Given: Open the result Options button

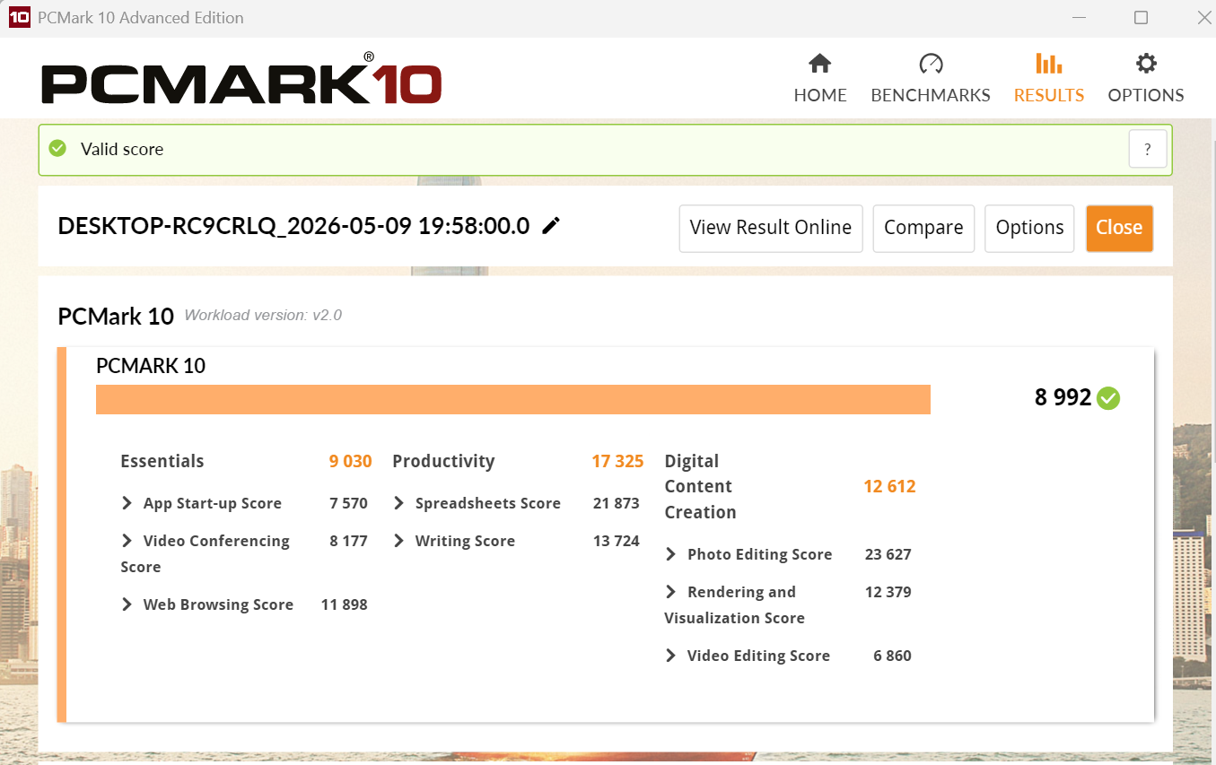Looking at the screenshot, I should [1029, 228].
